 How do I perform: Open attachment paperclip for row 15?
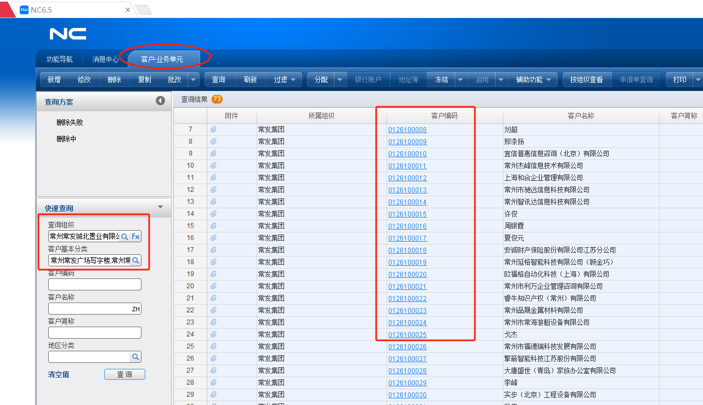(214, 226)
